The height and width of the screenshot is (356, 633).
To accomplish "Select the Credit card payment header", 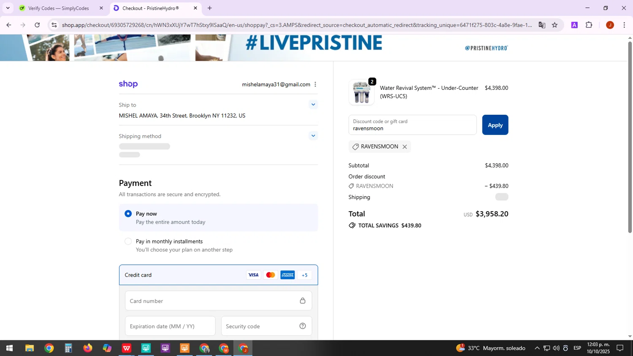I will pyautogui.click(x=219, y=275).
